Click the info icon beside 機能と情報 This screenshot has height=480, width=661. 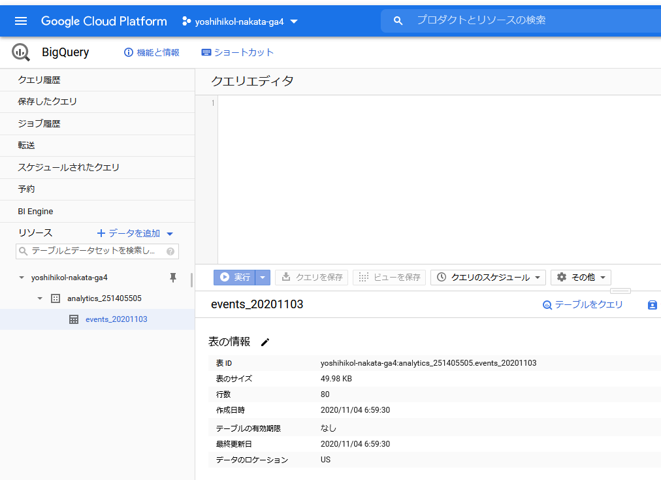(x=129, y=52)
